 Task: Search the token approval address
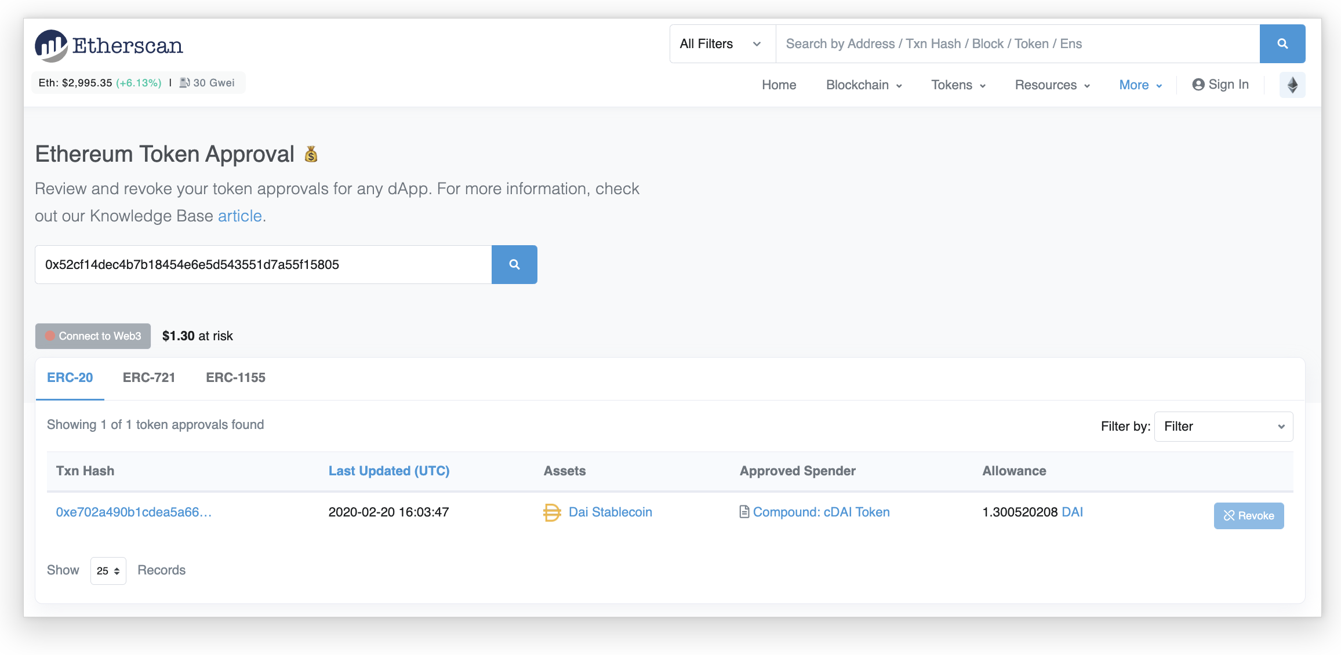point(514,265)
